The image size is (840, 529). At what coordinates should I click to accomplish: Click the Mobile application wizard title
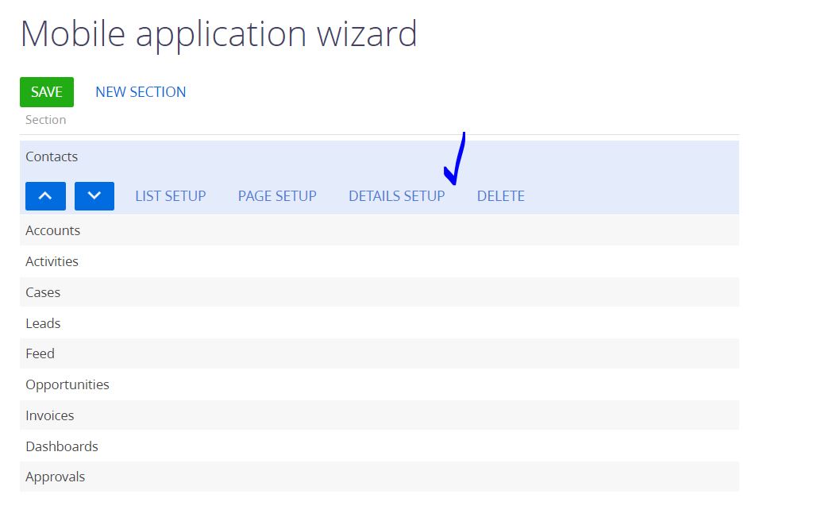[218, 34]
